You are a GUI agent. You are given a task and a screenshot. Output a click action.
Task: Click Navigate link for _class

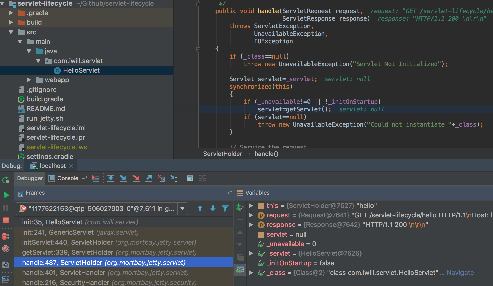[x=460, y=273]
